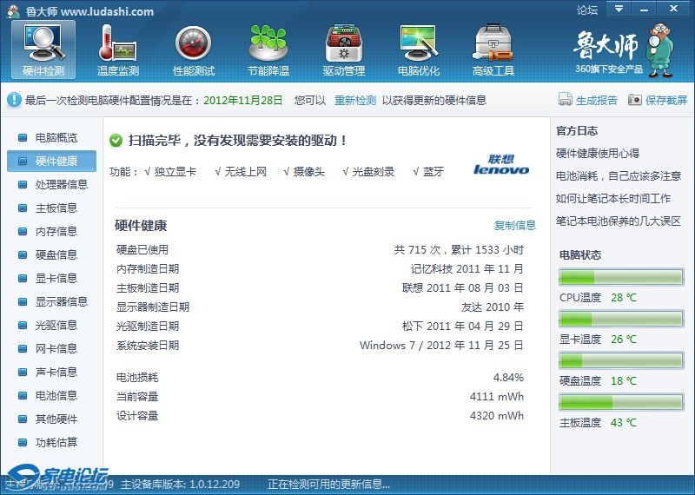
Task: Click the 重新检测 re-detect link
Action: click(355, 100)
